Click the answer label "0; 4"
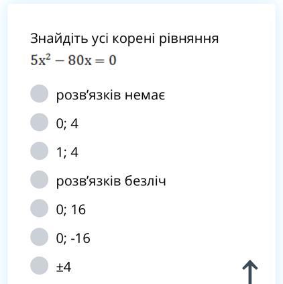Screen dimensions: 283x284 (67, 124)
